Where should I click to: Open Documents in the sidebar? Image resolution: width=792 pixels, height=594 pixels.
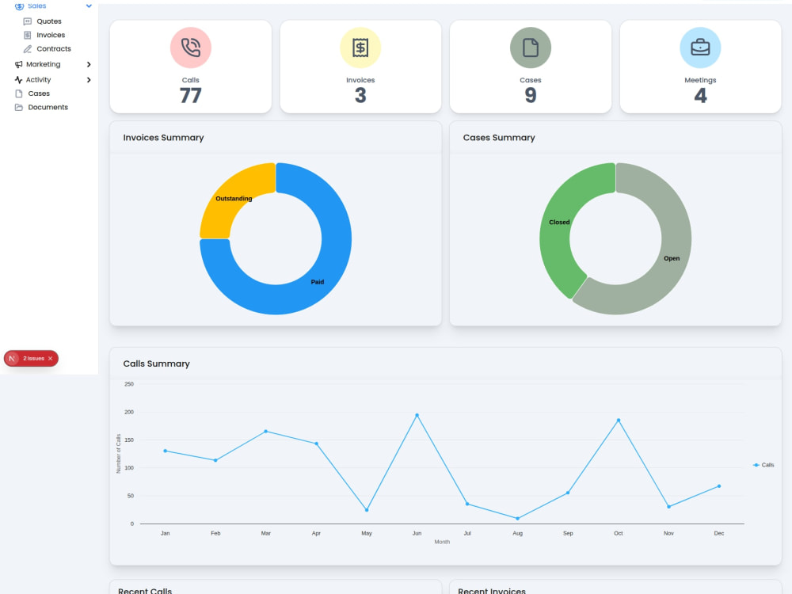48,107
